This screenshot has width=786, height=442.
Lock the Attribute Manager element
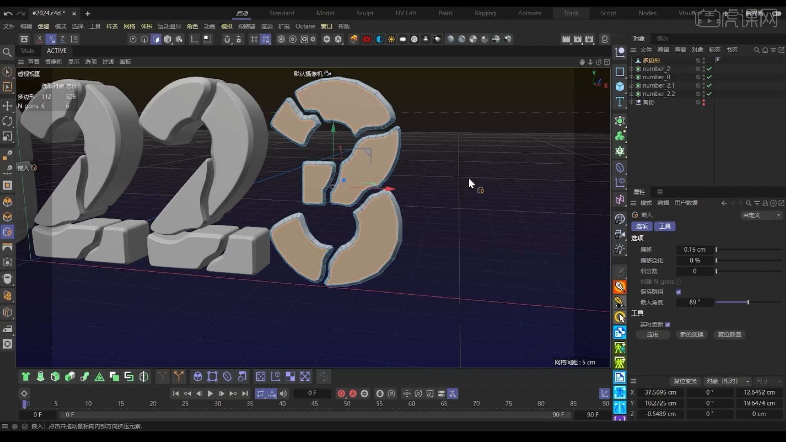[765, 203]
